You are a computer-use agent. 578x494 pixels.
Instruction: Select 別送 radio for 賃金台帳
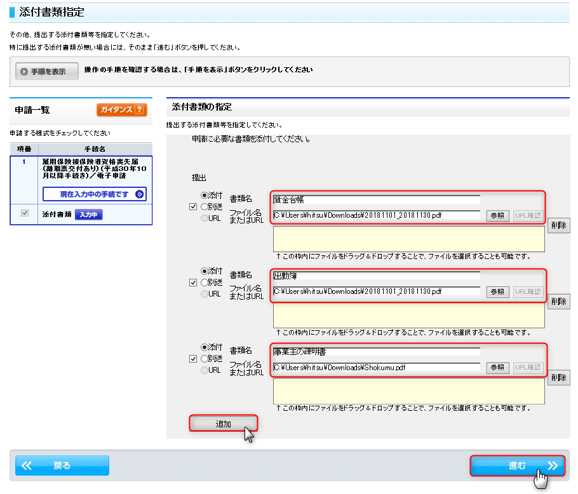(x=205, y=206)
